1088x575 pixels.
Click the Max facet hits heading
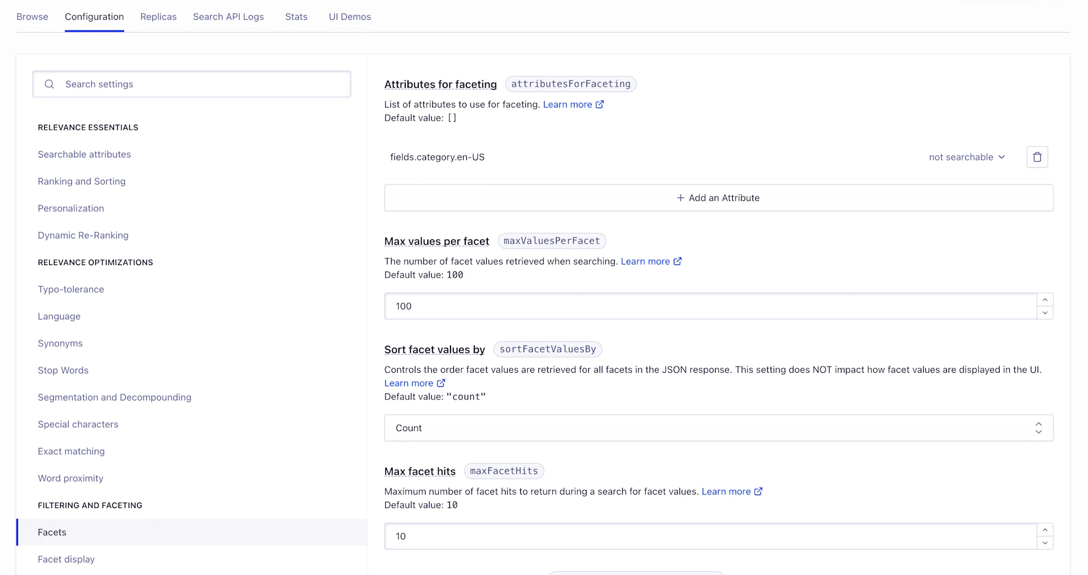(420, 471)
